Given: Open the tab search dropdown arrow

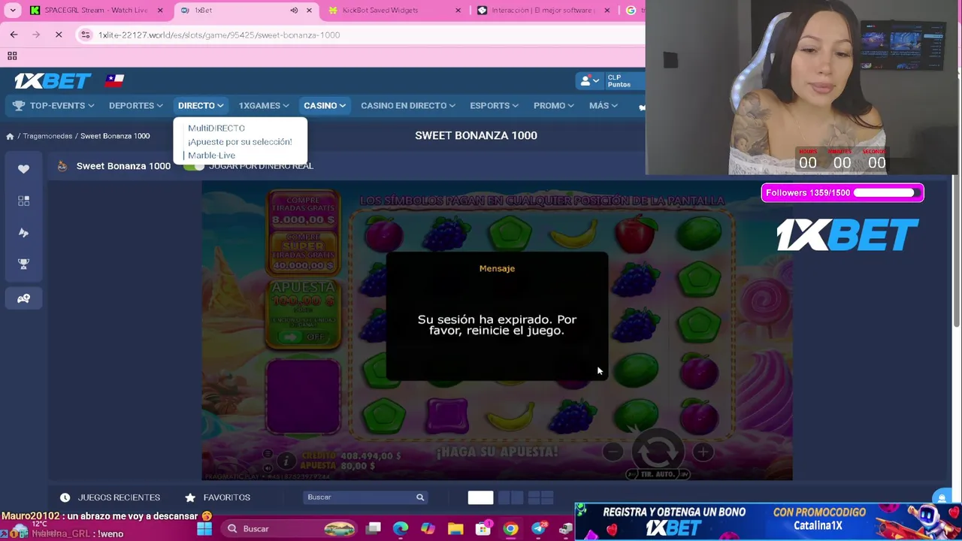Looking at the screenshot, I should (13, 11).
